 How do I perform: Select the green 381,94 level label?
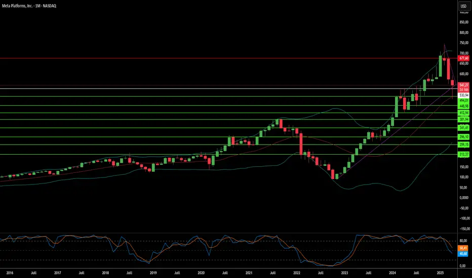(463, 119)
